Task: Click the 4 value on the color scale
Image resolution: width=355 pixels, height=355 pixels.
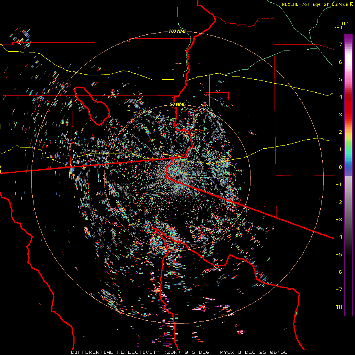Action: (x=340, y=97)
